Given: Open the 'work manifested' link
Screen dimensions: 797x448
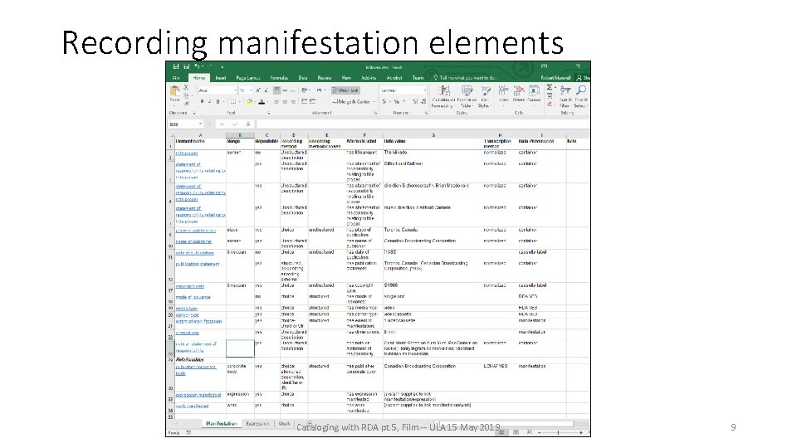Looking at the screenshot, I should [192, 406].
